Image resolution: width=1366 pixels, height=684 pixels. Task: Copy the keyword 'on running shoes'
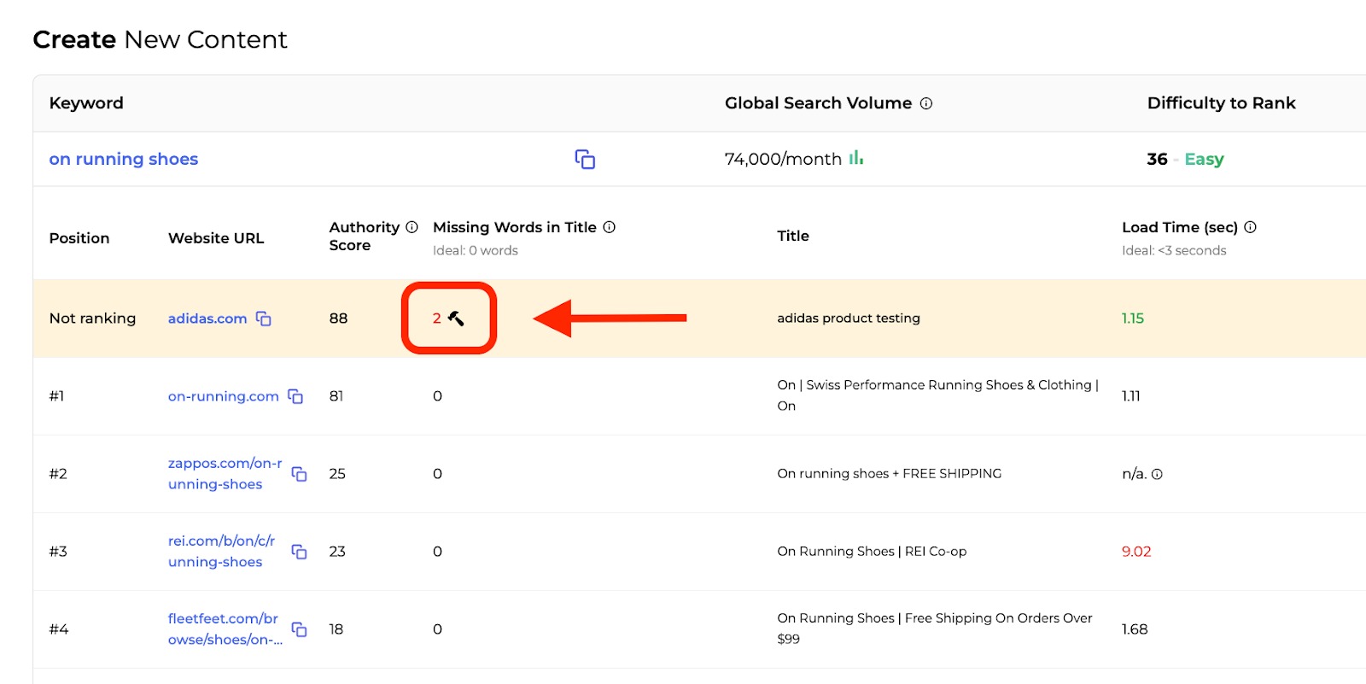pos(585,159)
